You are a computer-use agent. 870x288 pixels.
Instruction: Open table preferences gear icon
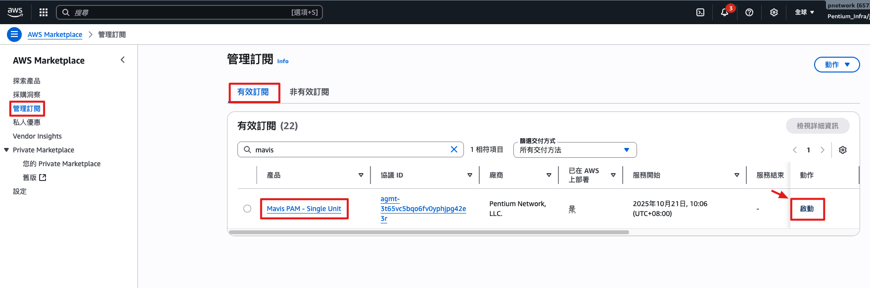click(x=843, y=150)
